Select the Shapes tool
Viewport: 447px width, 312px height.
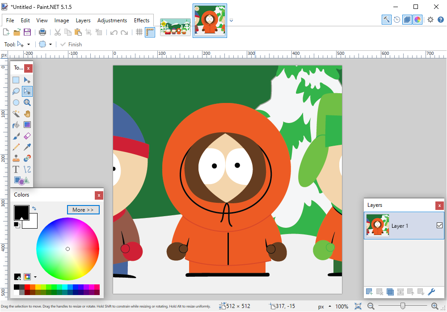point(21,181)
